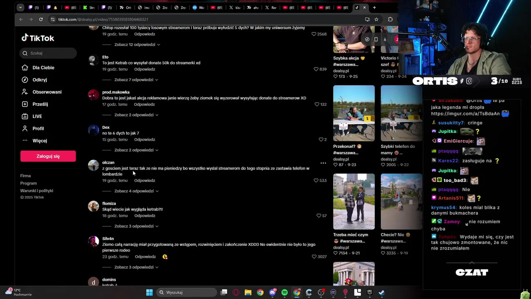Reply to olczan's comment with Odpowiedz
The width and height of the screenshot is (531, 299).
[144, 181]
